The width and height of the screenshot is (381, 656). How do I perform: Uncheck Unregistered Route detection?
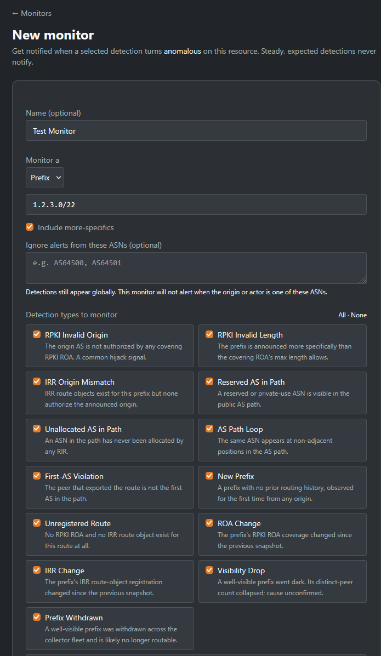[x=37, y=523]
